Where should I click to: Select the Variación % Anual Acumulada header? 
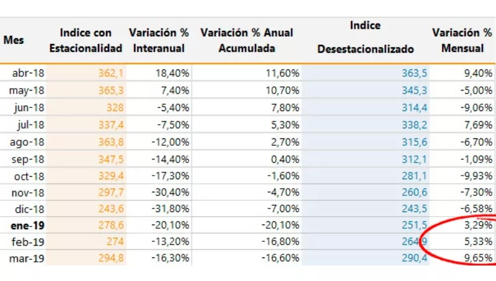(247, 40)
